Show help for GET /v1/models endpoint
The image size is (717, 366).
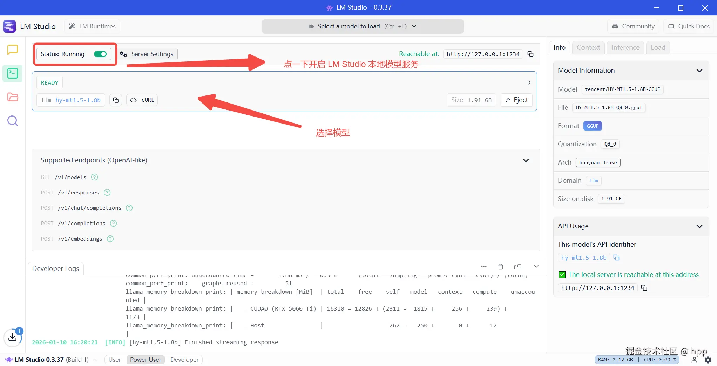(x=94, y=177)
